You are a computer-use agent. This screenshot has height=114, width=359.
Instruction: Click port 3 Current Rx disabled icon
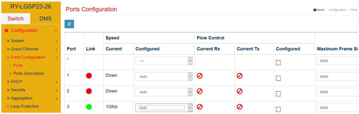click(200, 107)
